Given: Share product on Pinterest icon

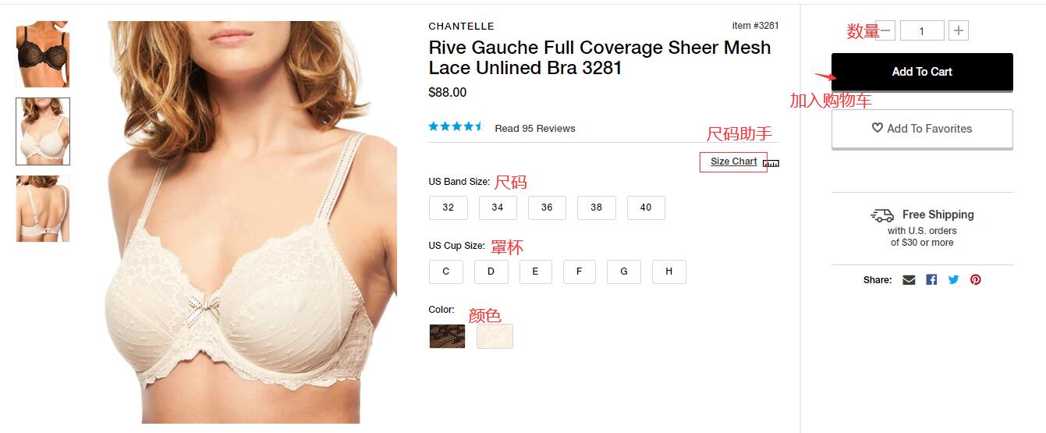Looking at the screenshot, I should coord(975,279).
